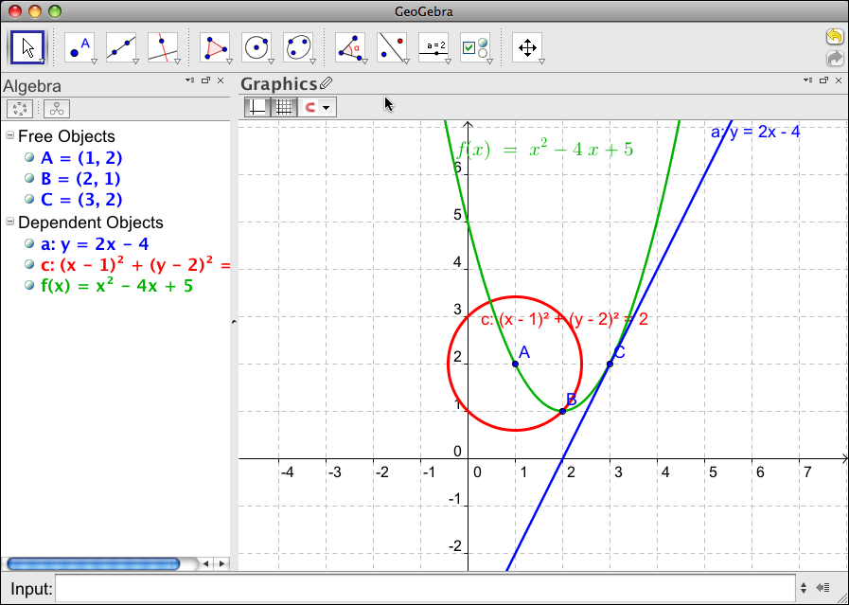Select the Move Graphics View tool

click(x=527, y=47)
